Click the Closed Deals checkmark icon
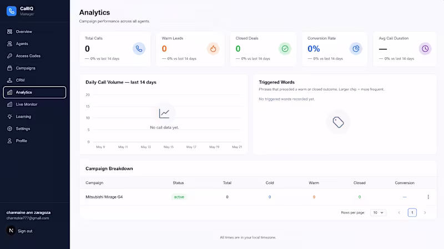 click(285, 49)
